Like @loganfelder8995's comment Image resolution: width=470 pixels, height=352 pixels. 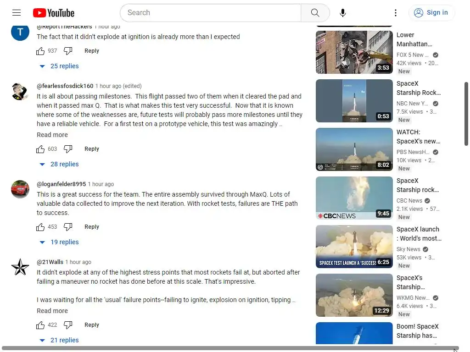(x=40, y=227)
